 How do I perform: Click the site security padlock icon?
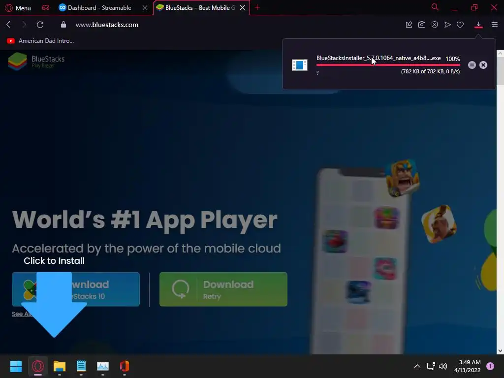[x=63, y=25]
